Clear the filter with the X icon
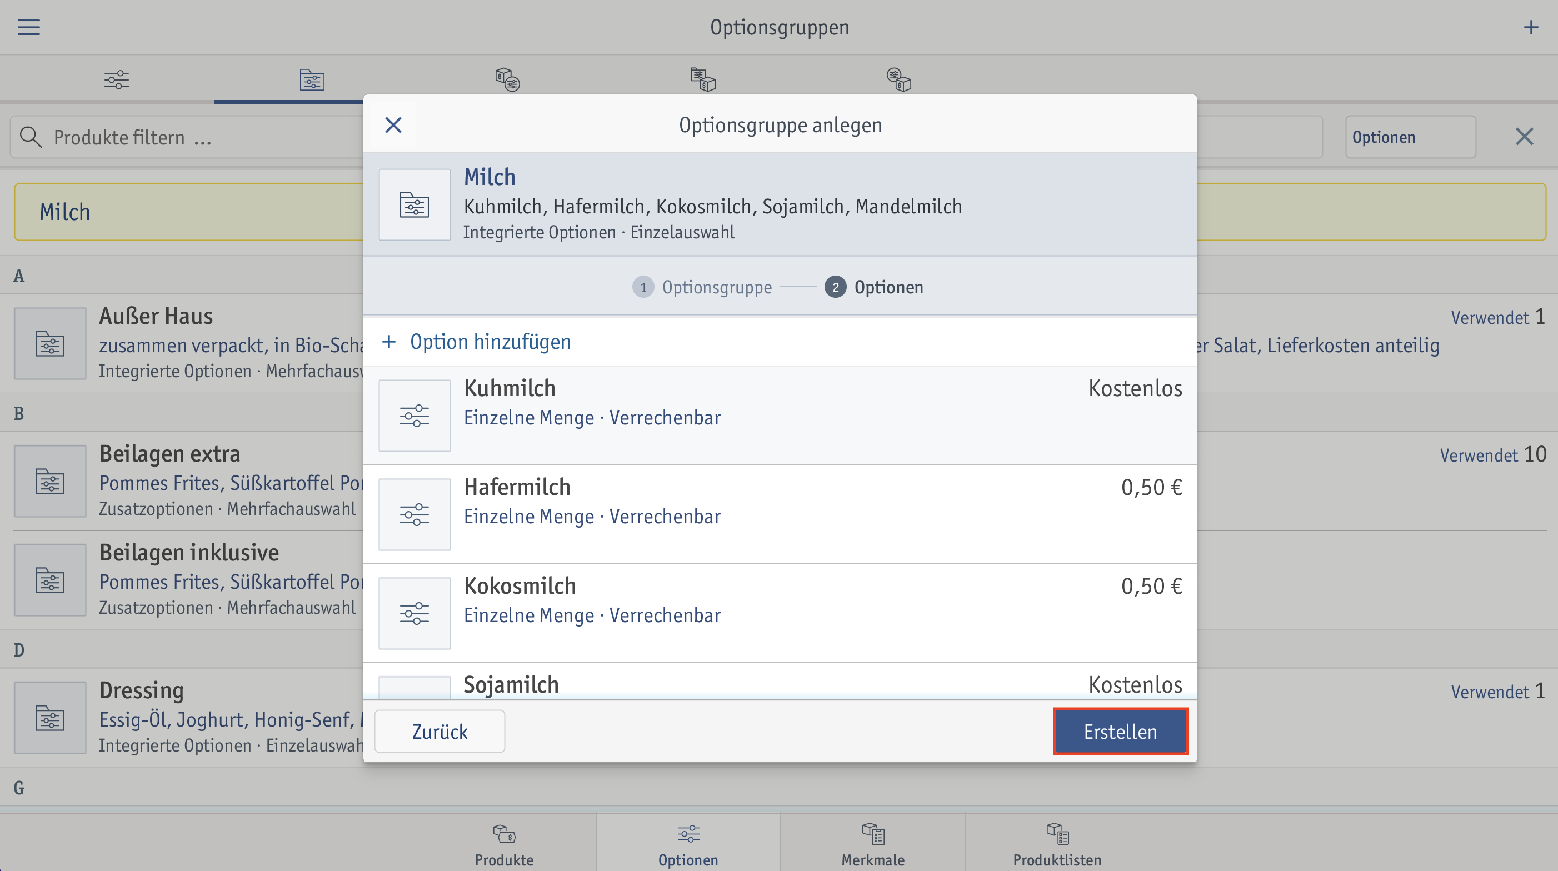This screenshot has width=1558, height=871. (x=1524, y=137)
